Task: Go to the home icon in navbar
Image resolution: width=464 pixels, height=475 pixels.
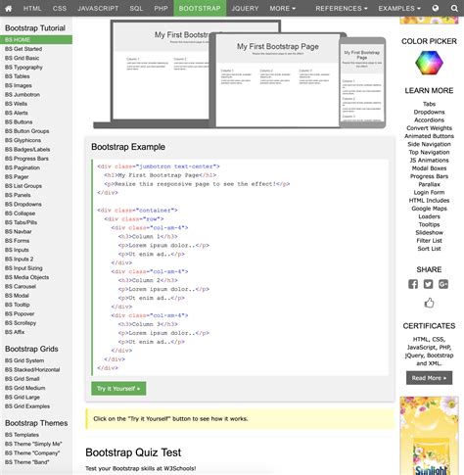Action: coord(9,8)
